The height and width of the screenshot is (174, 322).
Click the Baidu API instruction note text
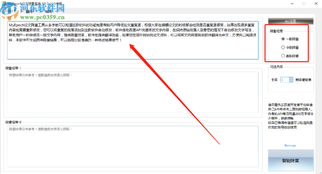pyautogui.click(x=291, y=116)
